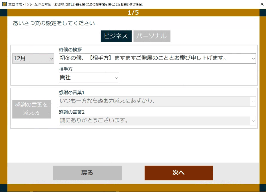This screenshot has width=266, height=192.
Task: Click the 次へ button
Action: tap(179, 173)
